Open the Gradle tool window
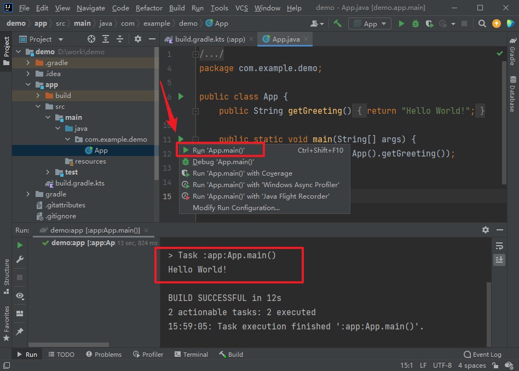This screenshot has height=371, width=519. (513, 51)
